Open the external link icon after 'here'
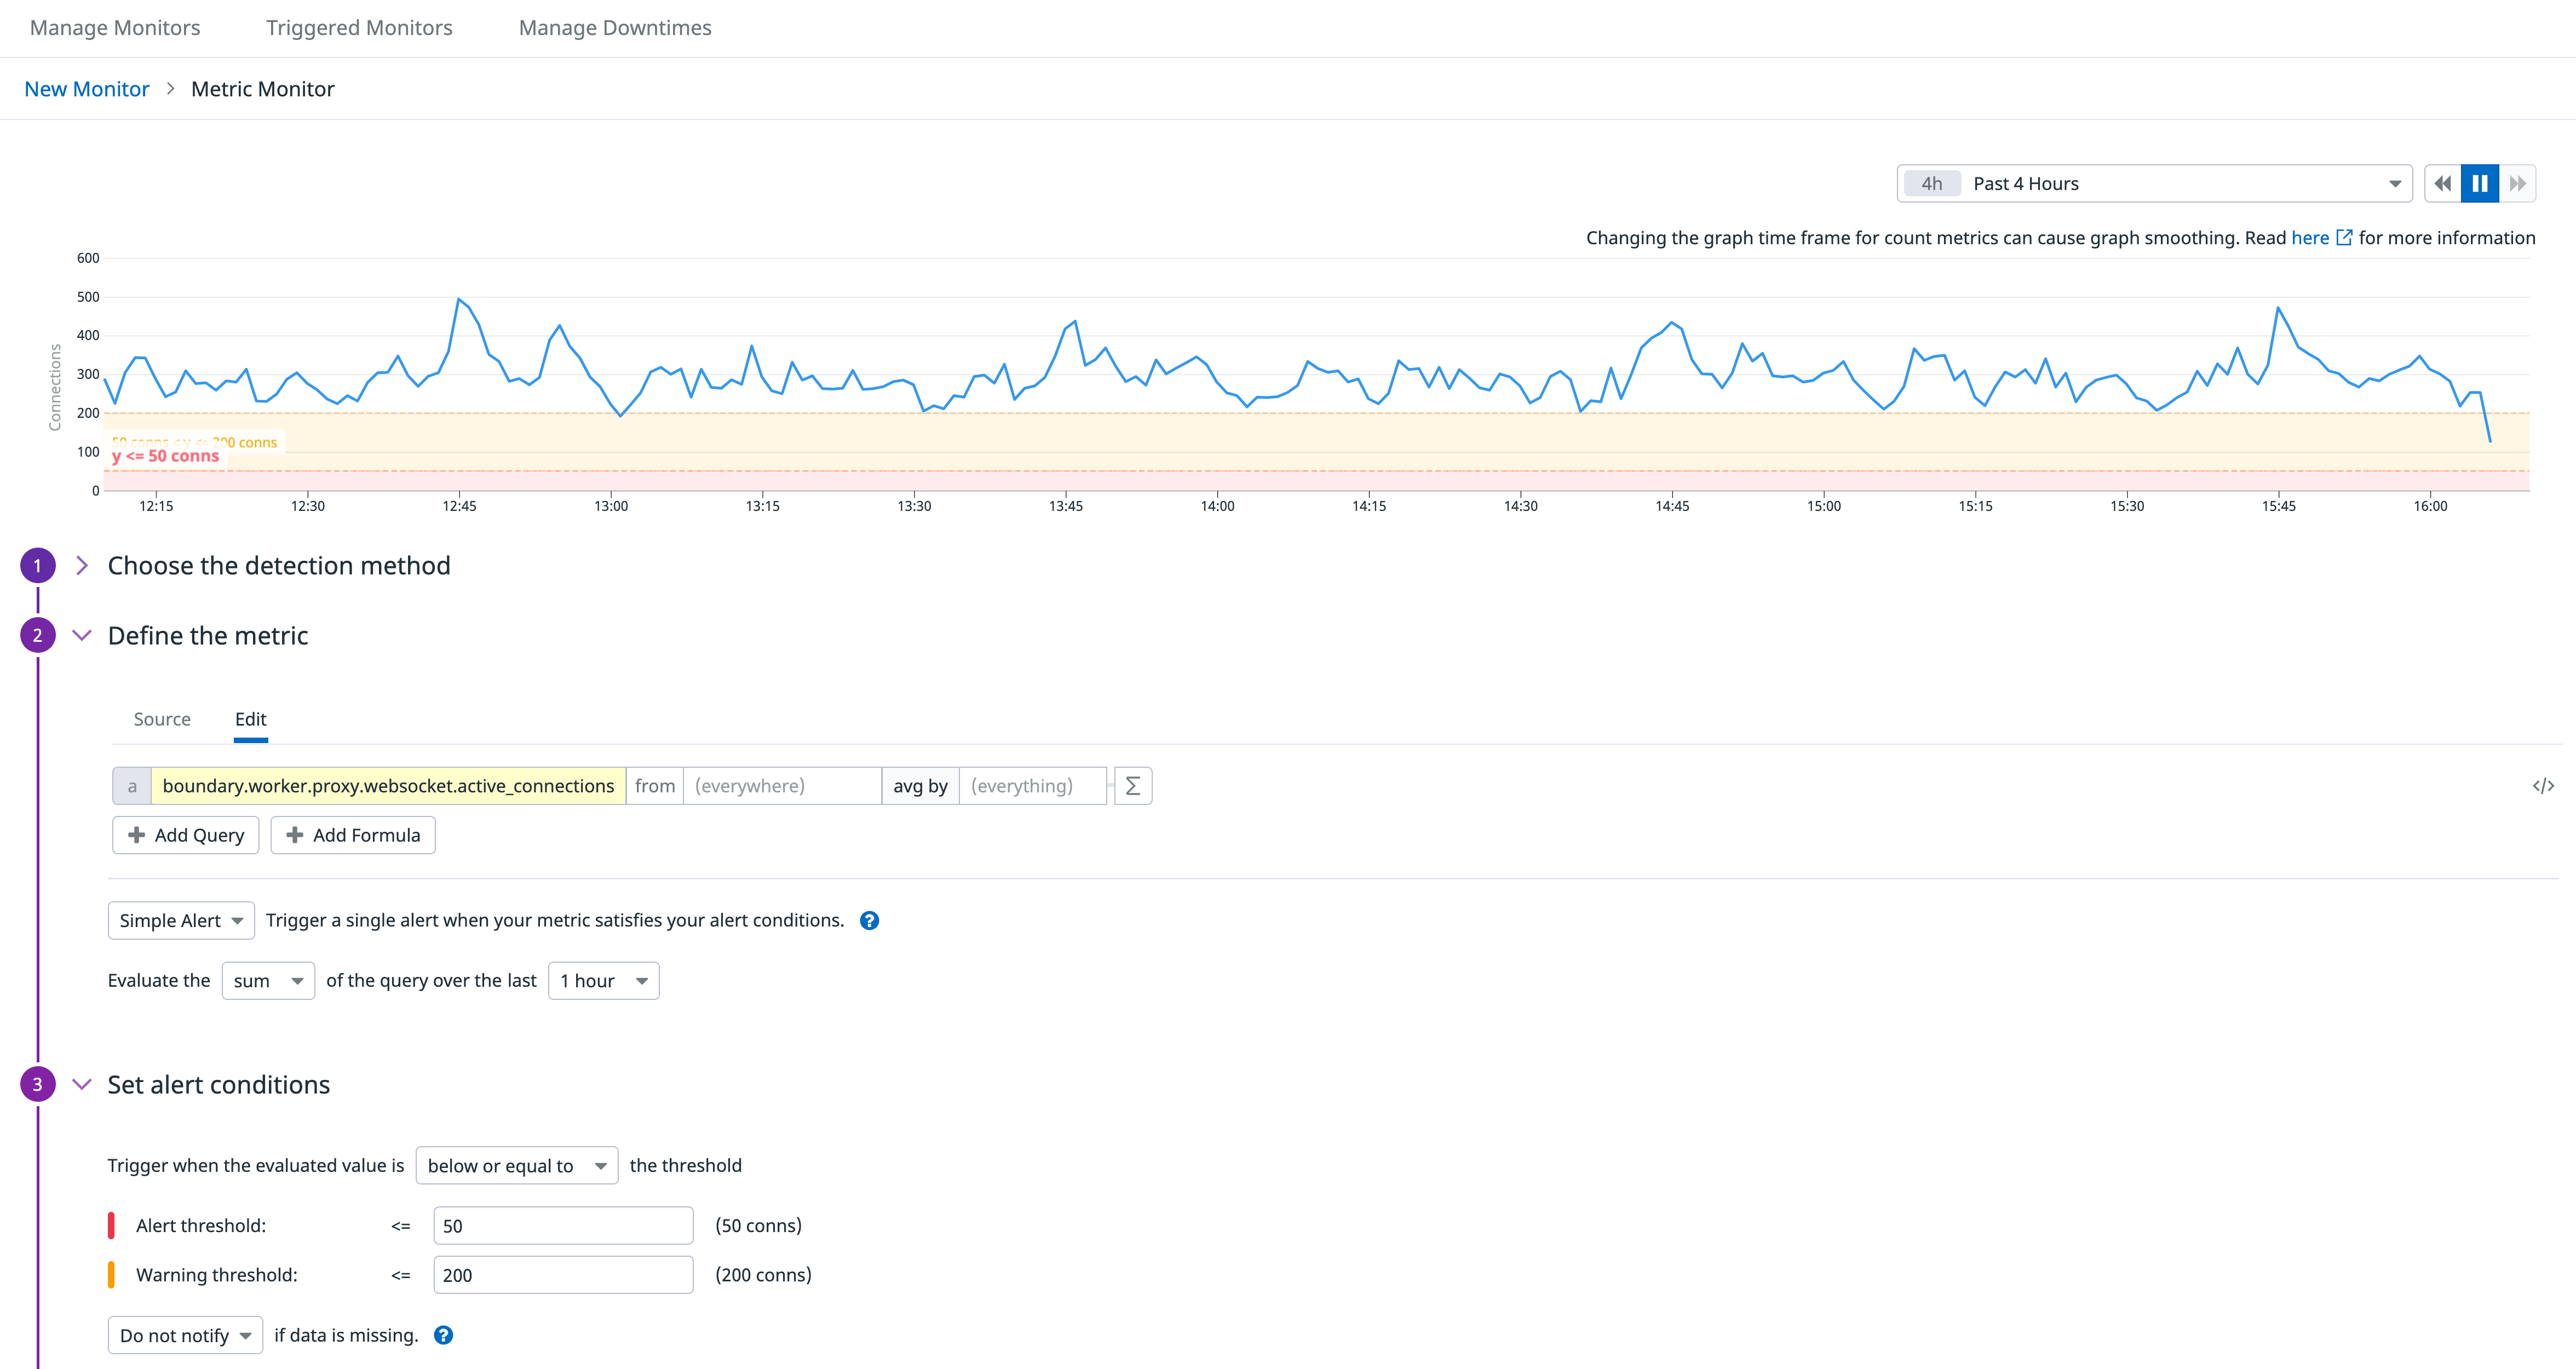This screenshot has height=1369, width=2576. pos(2346,237)
